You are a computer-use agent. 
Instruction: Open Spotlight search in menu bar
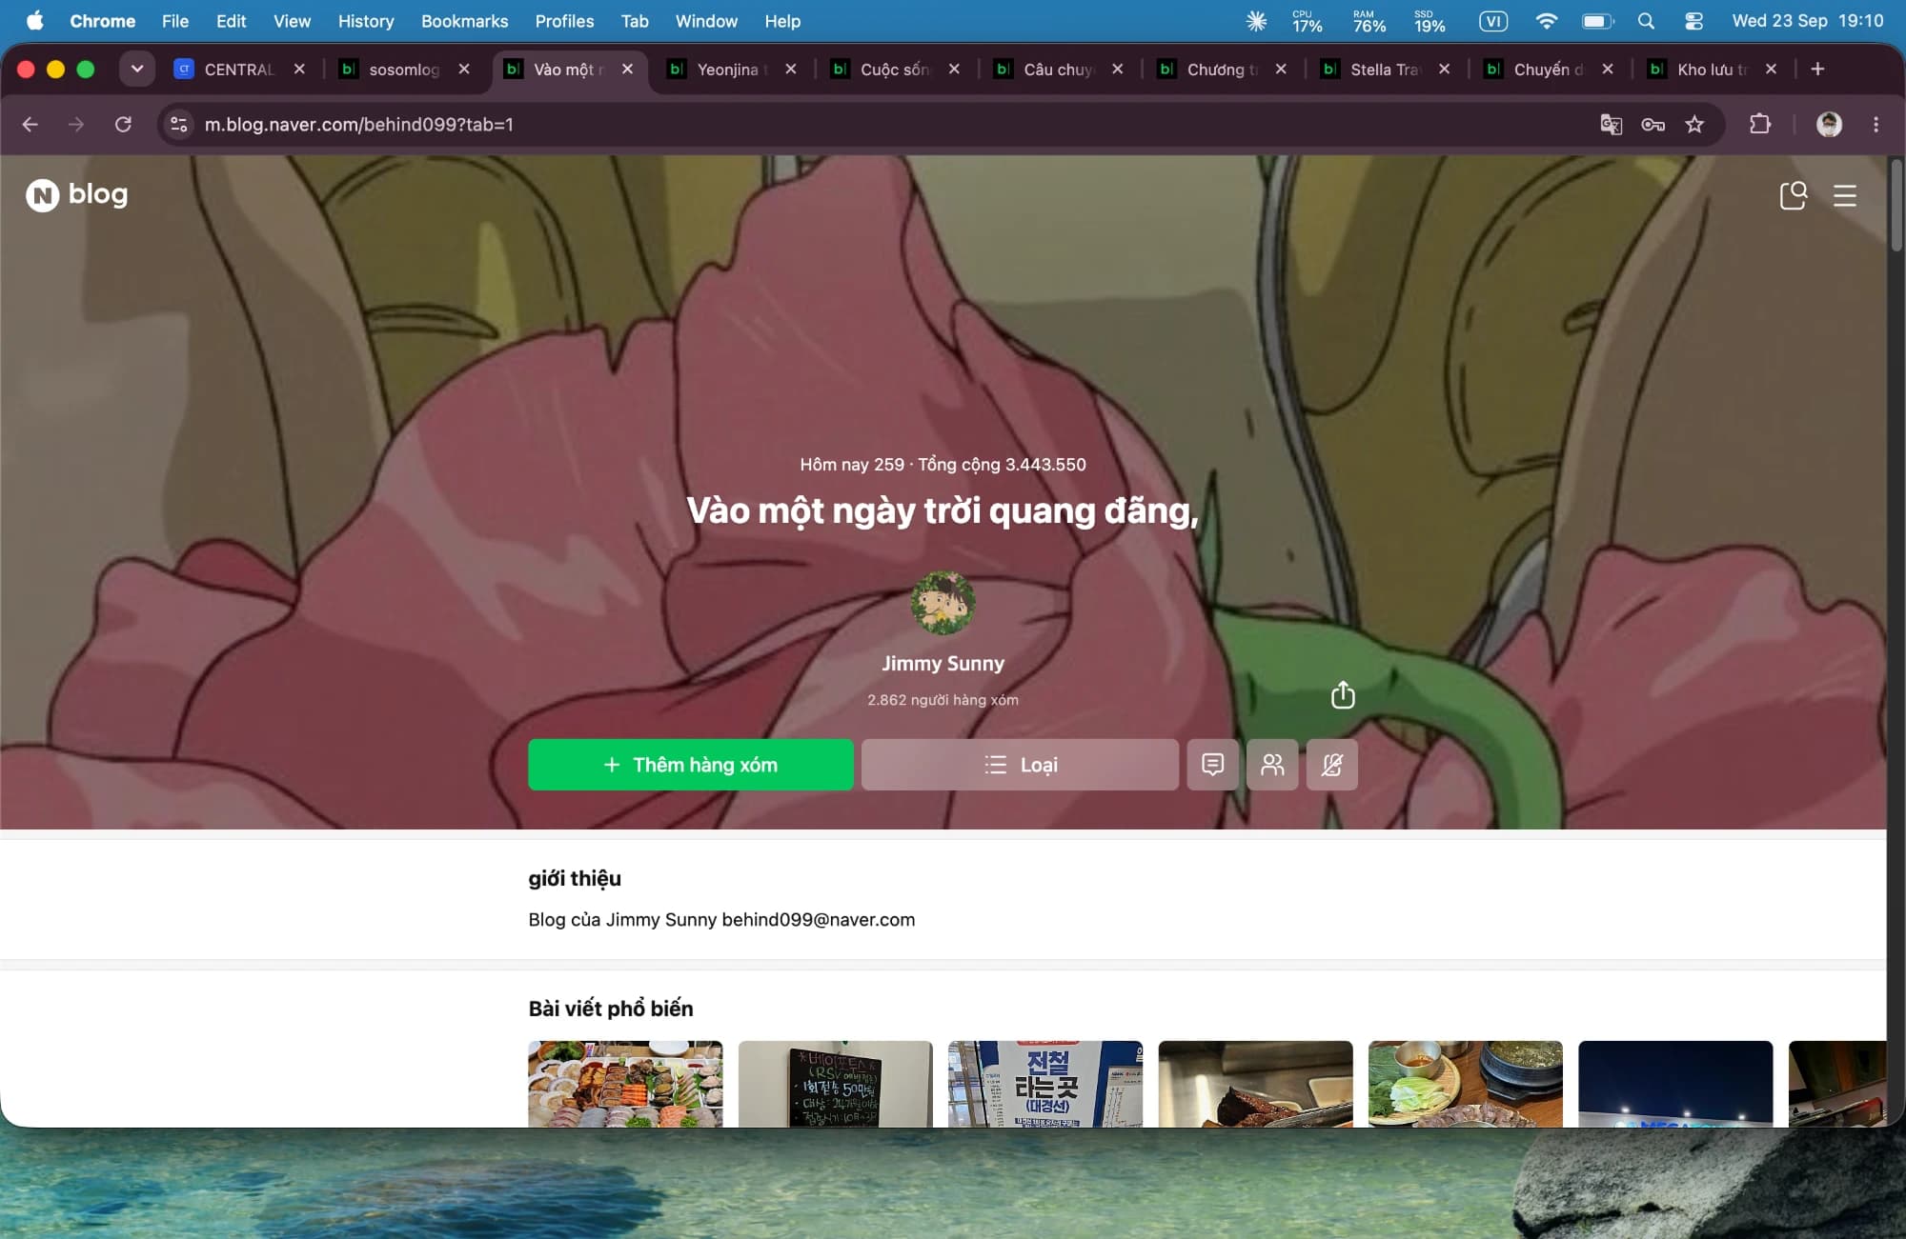[1646, 21]
